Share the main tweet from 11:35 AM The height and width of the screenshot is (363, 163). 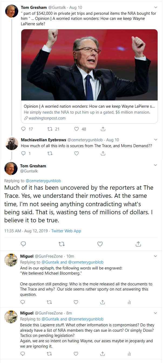click(x=138, y=244)
